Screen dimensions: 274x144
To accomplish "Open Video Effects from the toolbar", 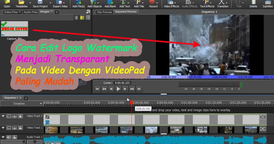I will click(x=171, y=4).
